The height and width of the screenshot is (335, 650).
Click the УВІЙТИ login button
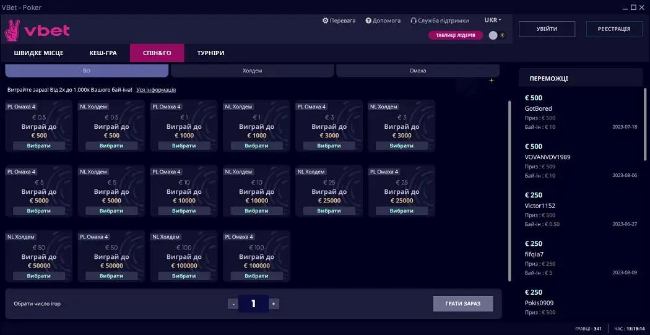(547, 29)
